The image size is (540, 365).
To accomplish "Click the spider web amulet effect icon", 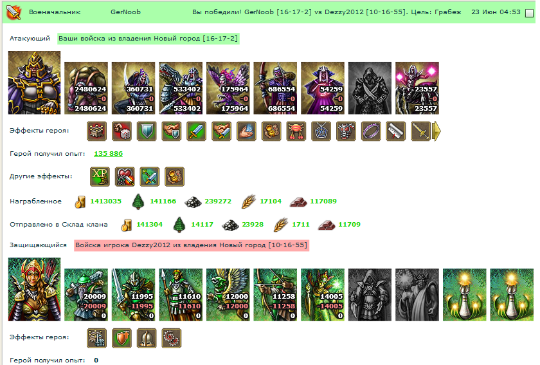I will click(321, 131).
